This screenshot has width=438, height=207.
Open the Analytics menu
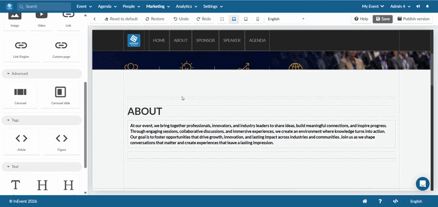[186, 7]
